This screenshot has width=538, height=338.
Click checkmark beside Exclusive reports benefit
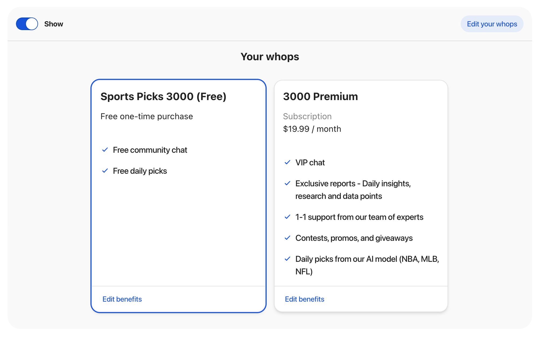[x=287, y=183]
